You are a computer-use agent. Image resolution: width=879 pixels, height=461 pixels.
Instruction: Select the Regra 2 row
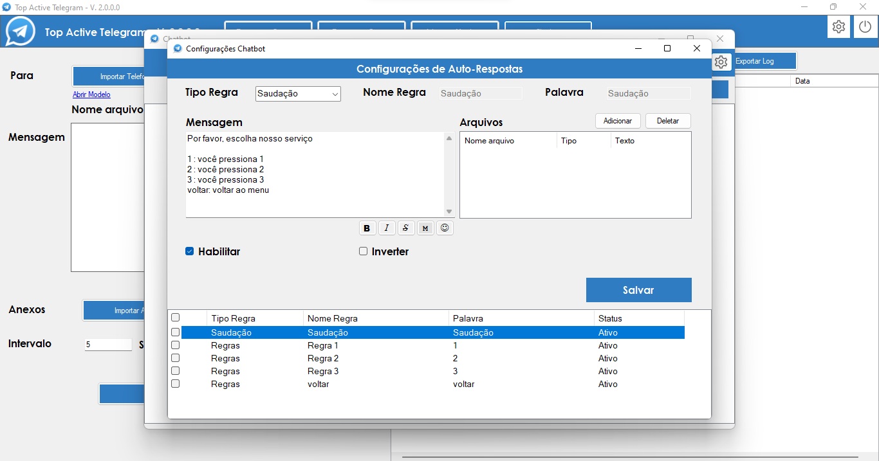[x=432, y=358]
